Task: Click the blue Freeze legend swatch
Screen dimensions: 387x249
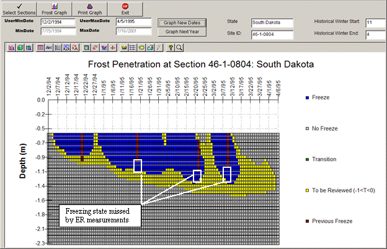Action: (307, 98)
